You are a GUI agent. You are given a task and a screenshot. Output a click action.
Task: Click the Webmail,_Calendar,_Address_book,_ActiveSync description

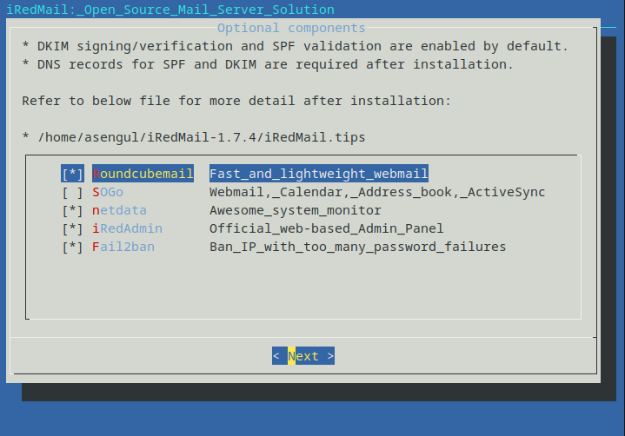[377, 192]
